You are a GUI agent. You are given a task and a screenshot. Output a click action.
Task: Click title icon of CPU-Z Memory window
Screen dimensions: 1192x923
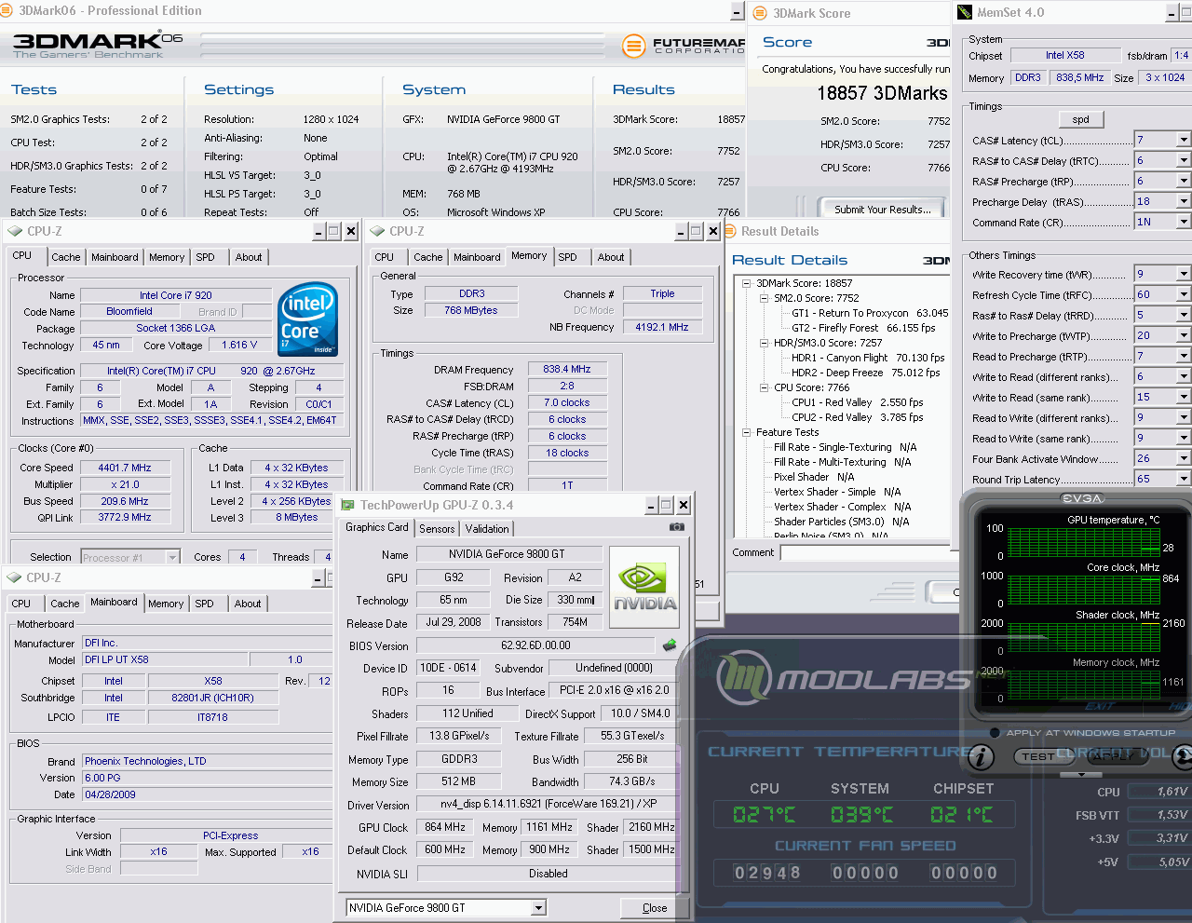coord(377,231)
